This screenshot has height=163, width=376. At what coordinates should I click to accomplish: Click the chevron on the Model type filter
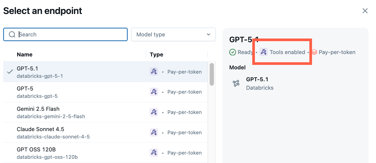click(x=208, y=34)
